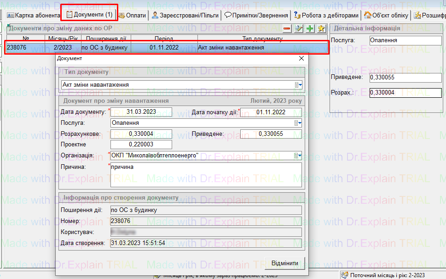Open Робота з дебіторами tab
The image size is (446, 279).
pos(326,15)
